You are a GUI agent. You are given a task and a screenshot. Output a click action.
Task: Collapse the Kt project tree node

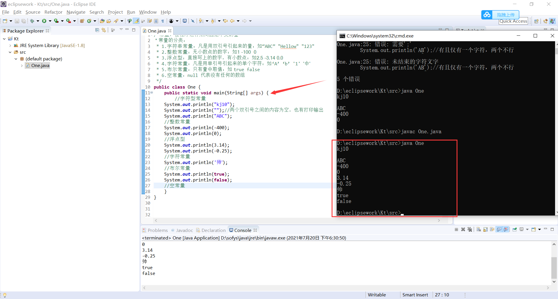click(4, 39)
